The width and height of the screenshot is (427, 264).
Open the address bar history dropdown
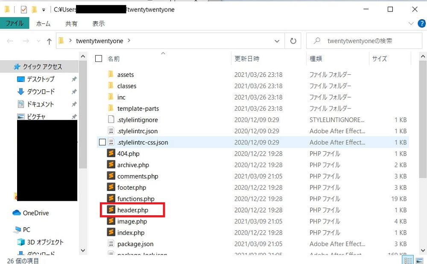pyautogui.click(x=278, y=41)
